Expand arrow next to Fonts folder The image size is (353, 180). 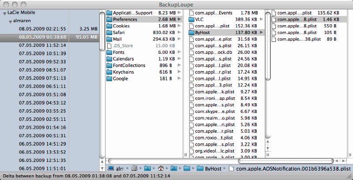179,52
